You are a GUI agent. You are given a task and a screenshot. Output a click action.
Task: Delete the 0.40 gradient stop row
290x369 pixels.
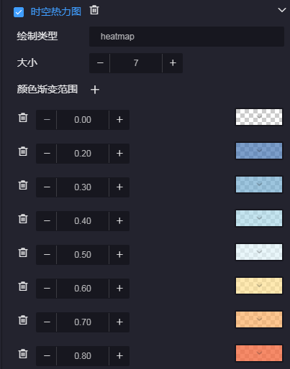23,219
